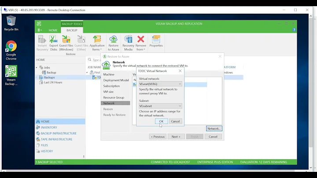The height and width of the screenshot is (178, 317).
Task: Click the Restore to Azure ribbon icon
Action: click(114, 43)
